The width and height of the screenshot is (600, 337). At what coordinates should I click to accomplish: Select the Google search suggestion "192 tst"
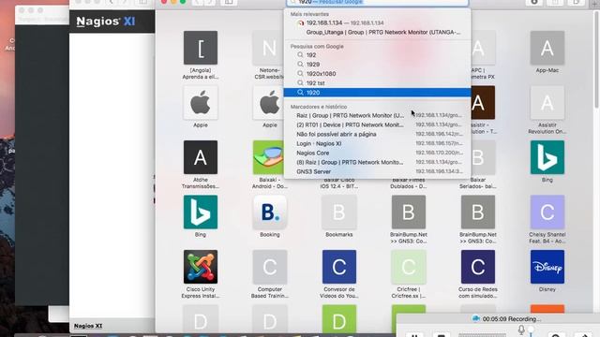(x=377, y=83)
